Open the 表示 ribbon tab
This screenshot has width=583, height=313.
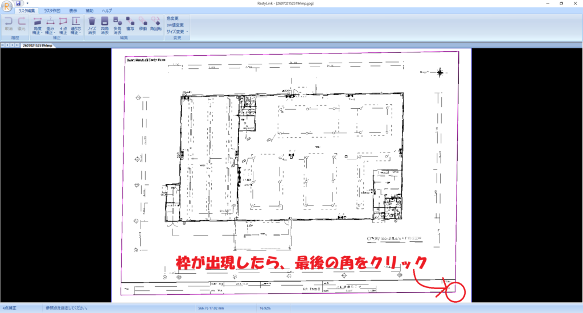click(x=73, y=11)
